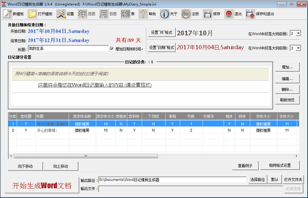Click the 类标题 column header
Viewport: 308px width, 198px height.
pyautogui.click(x=26, y=116)
